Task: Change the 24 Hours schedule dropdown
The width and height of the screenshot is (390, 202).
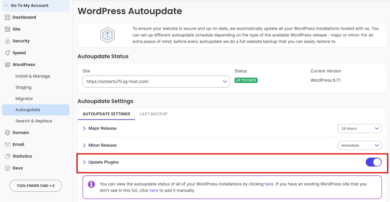Action: click(x=359, y=128)
